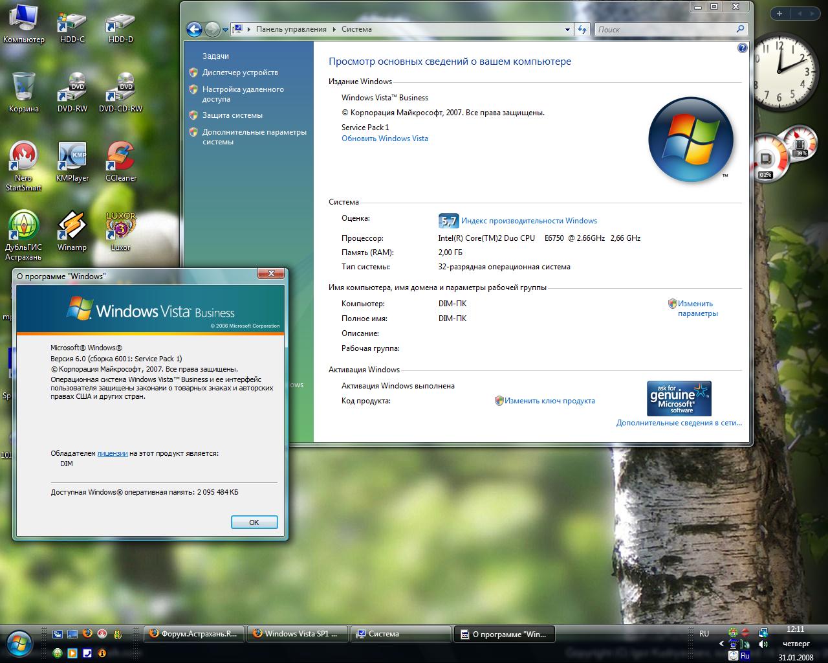Click the Ru icon in system tray
Screen dimensions: 828x663
point(745,656)
